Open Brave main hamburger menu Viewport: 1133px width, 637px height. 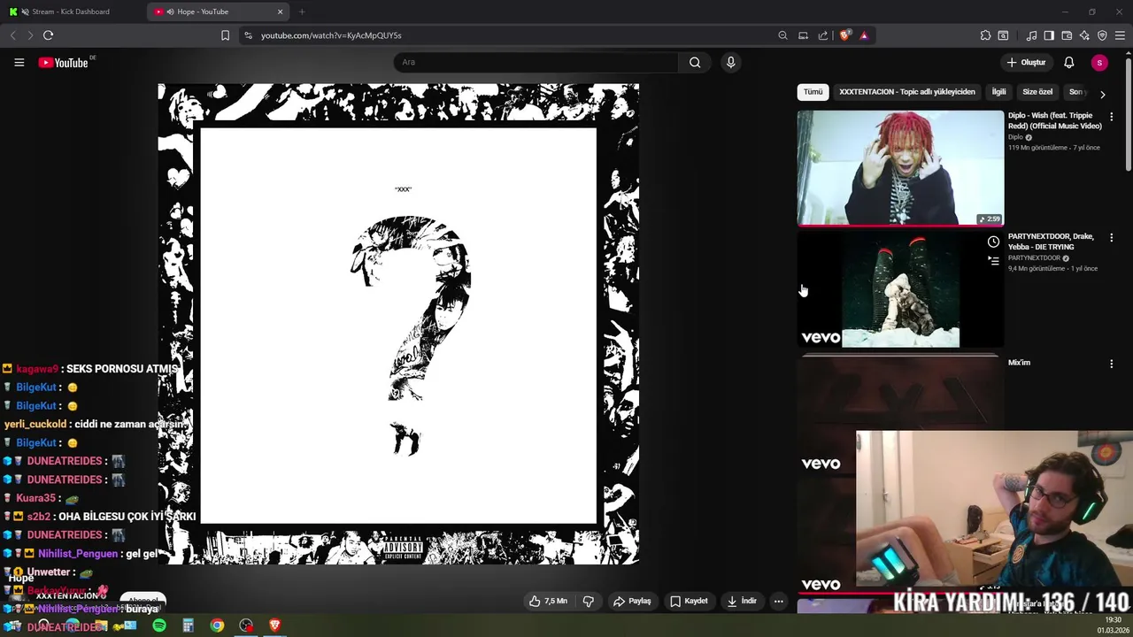pyautogui.click(x=1120, y=35)
